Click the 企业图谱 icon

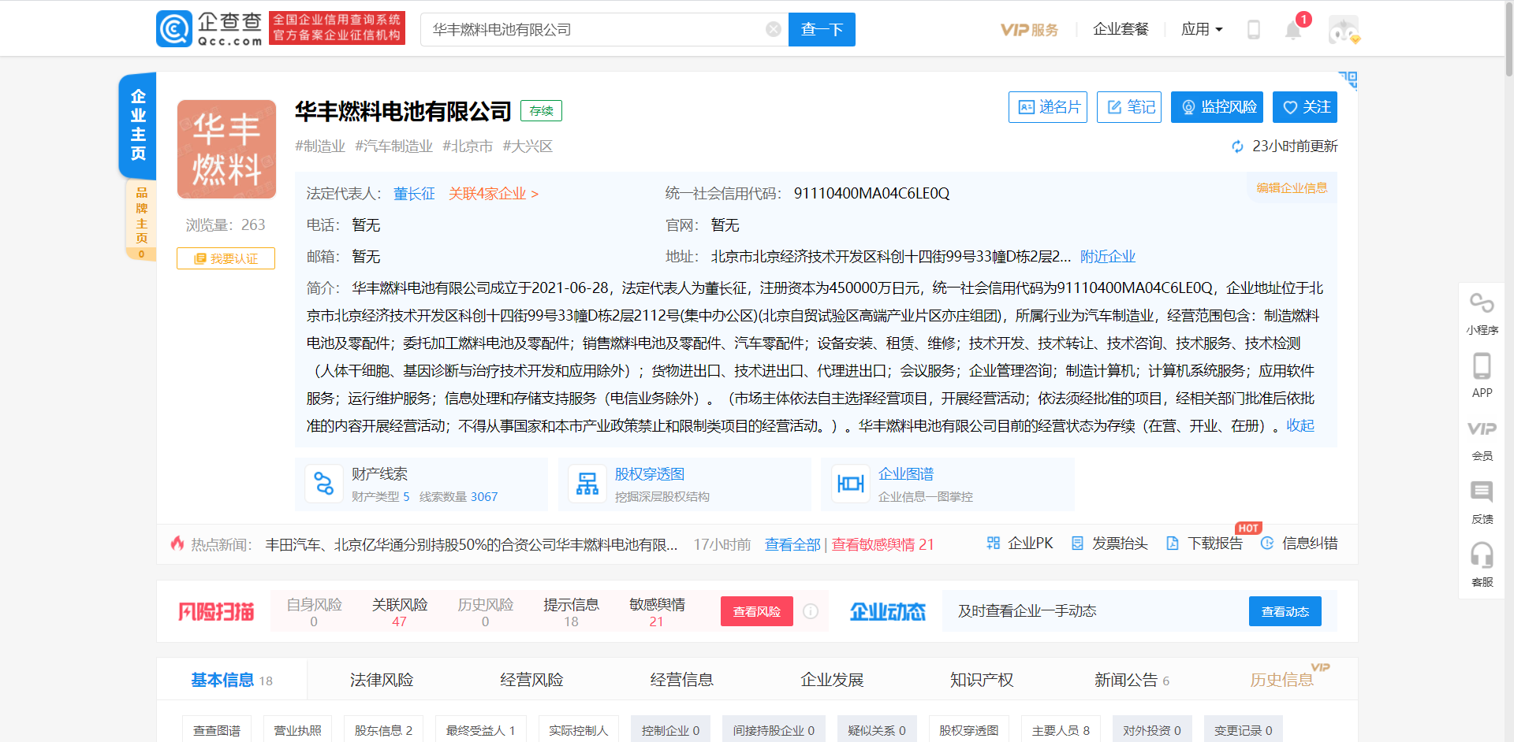click(x=851, y=484)
